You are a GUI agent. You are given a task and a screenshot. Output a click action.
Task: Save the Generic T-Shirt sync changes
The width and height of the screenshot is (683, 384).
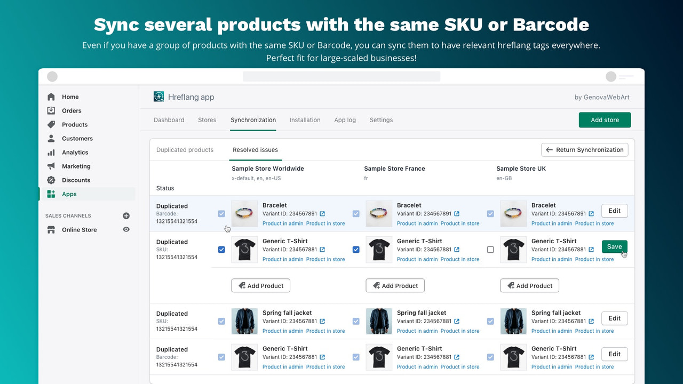(x=614, y=246)
